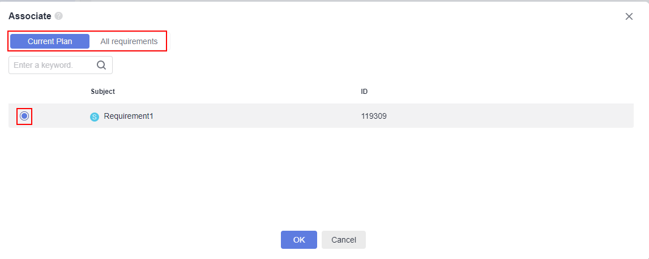Click the ID value 119309
The height and width of the screenshot is (259, 649).
pos(374,116)
